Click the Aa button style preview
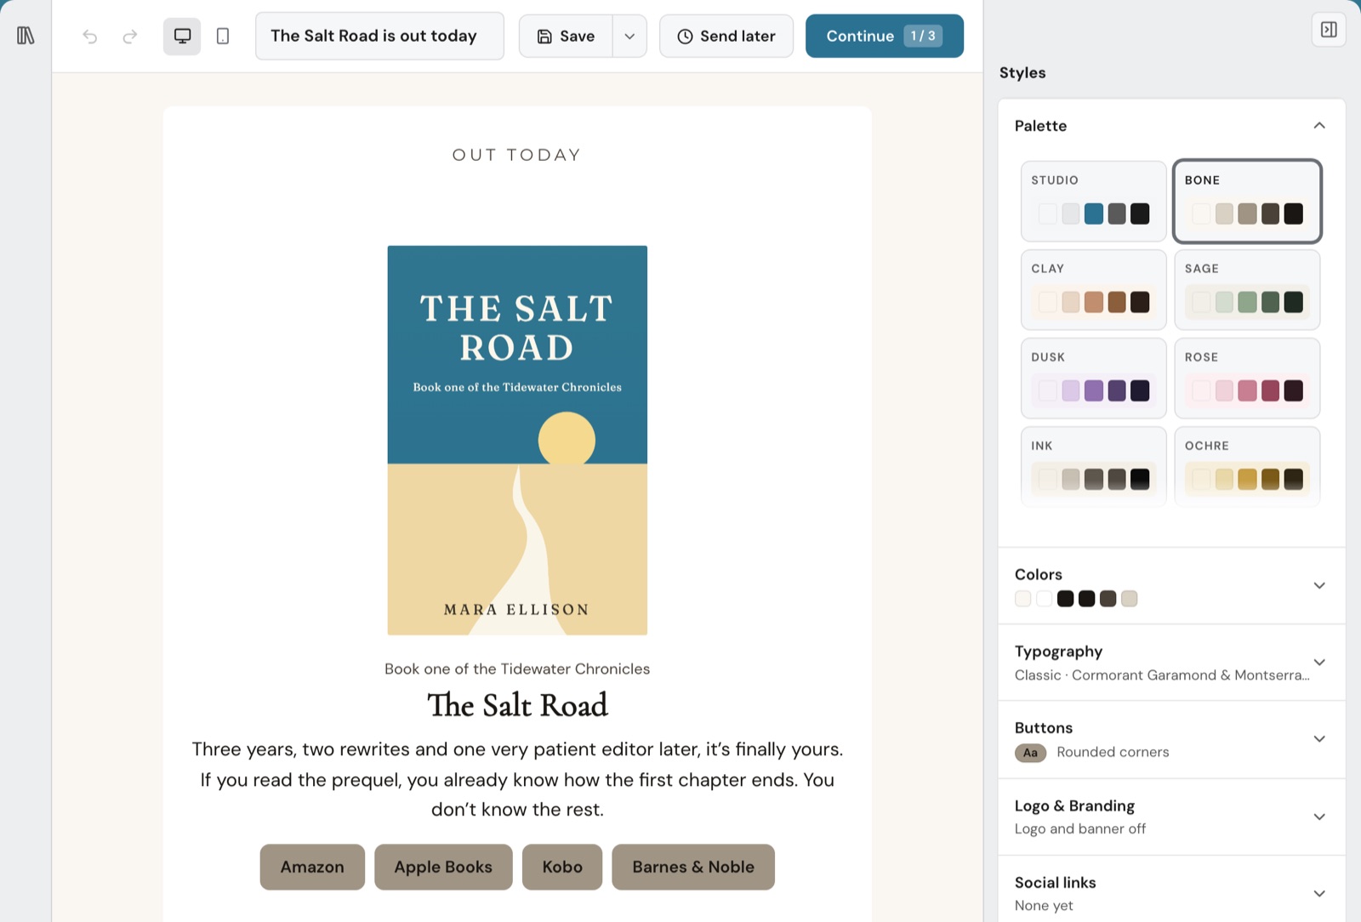Screen dimensions: 1361x922 coord(1030,753)
